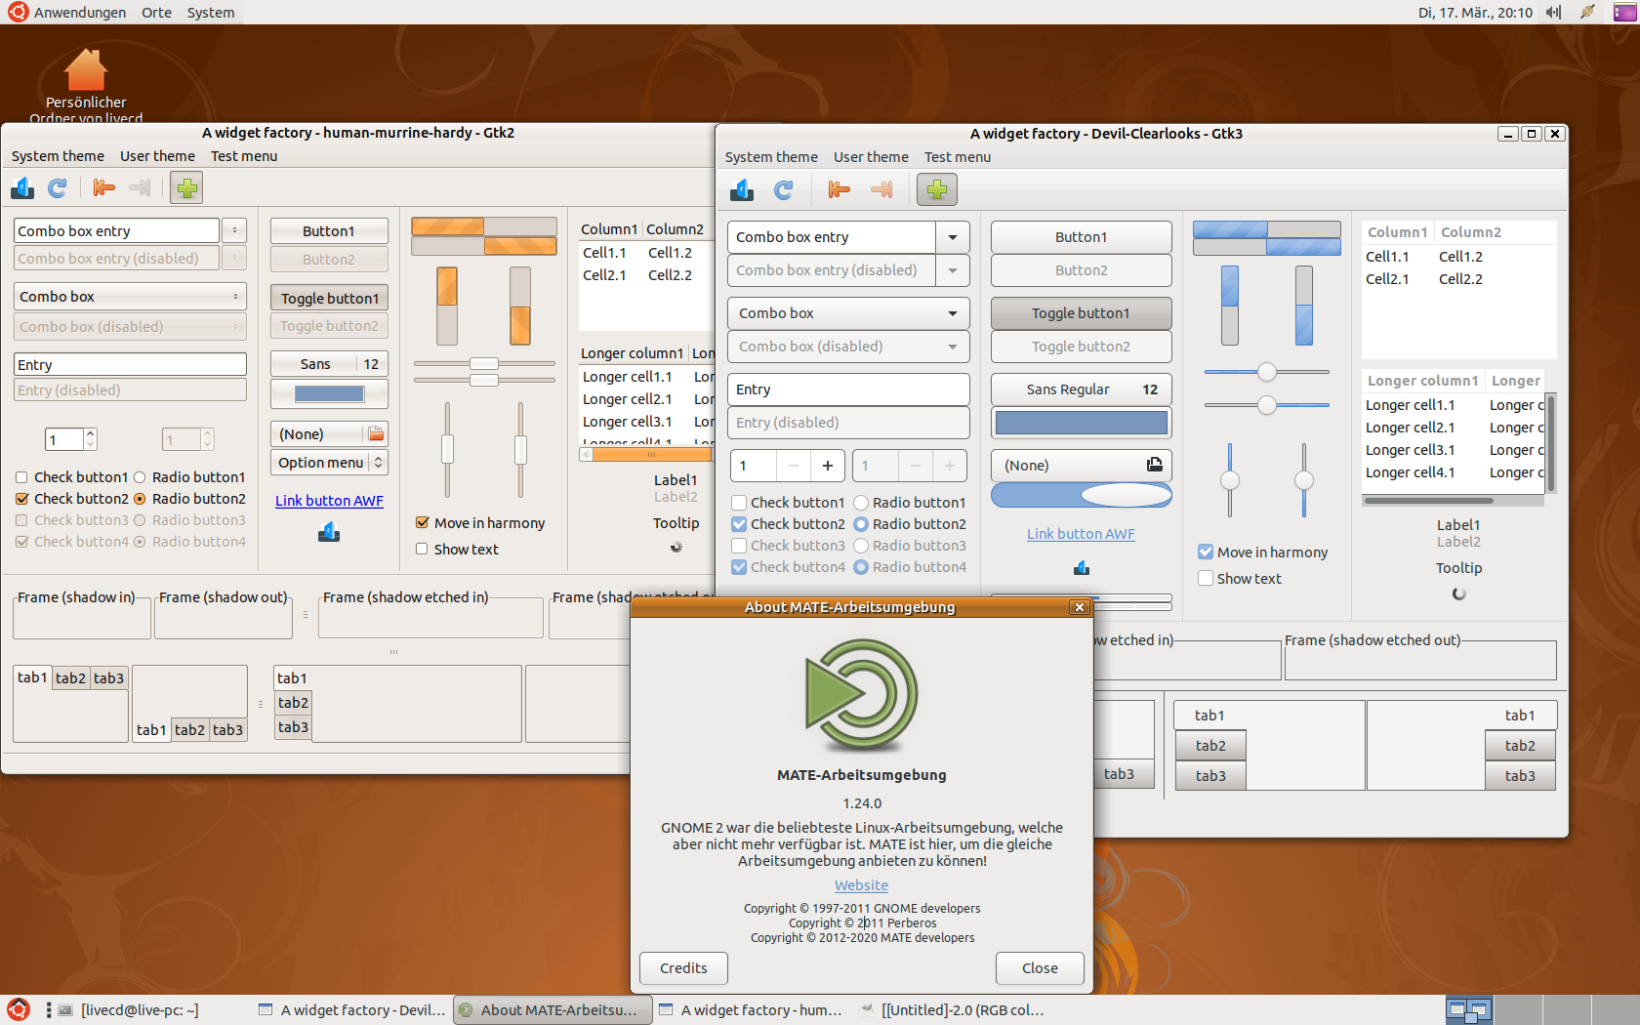The image size is (1640, 1025).
Task: Open Gtk3 Sans Regular 12 font chooser
Action: (1082, 389)
